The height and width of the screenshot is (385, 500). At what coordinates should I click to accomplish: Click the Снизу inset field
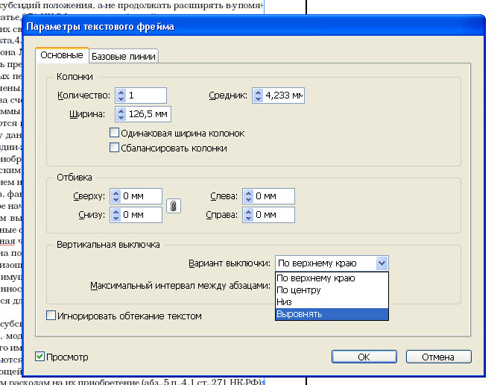pos(142,215)
